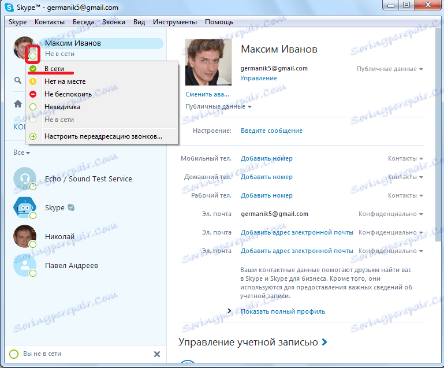Click the red icon for Не беспокоить
Screen dimensions: 444x368
coord(33,94)
